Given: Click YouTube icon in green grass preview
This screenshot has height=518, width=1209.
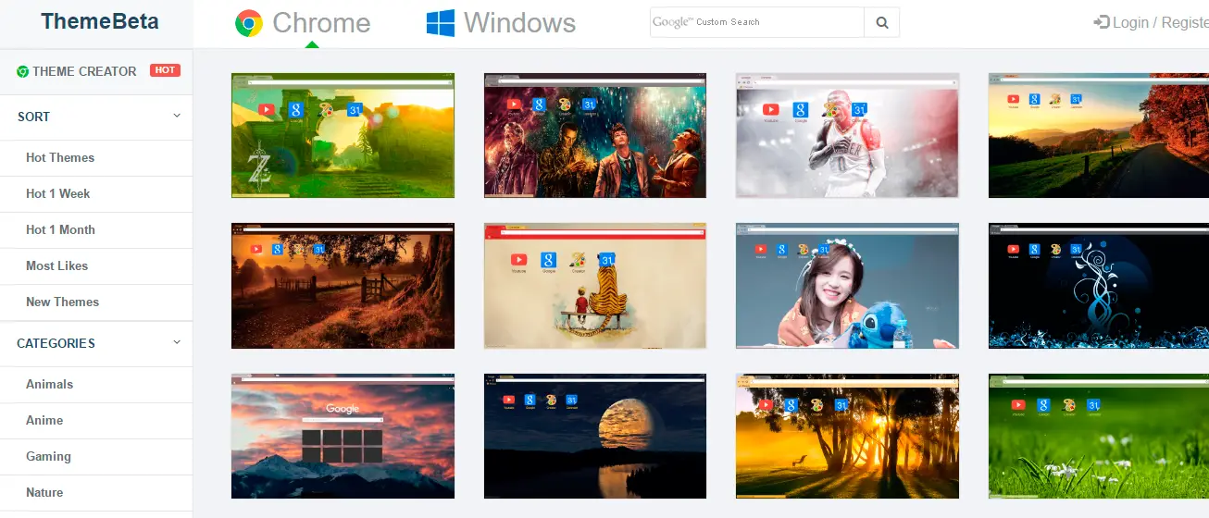Looking at the screenshot, I should pos(1019,405).
